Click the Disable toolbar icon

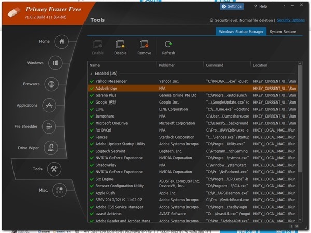120,46
